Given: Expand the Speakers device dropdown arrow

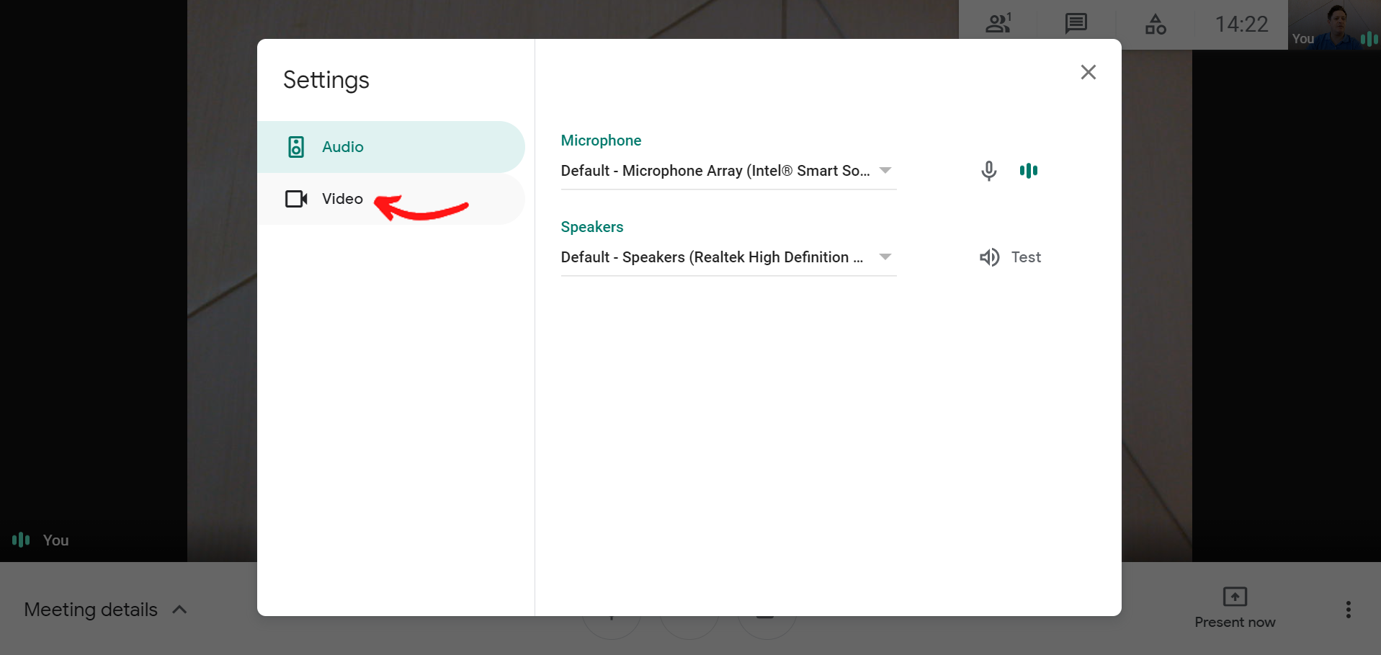Looking at the screenshot, I should click(x=885, y=257).
